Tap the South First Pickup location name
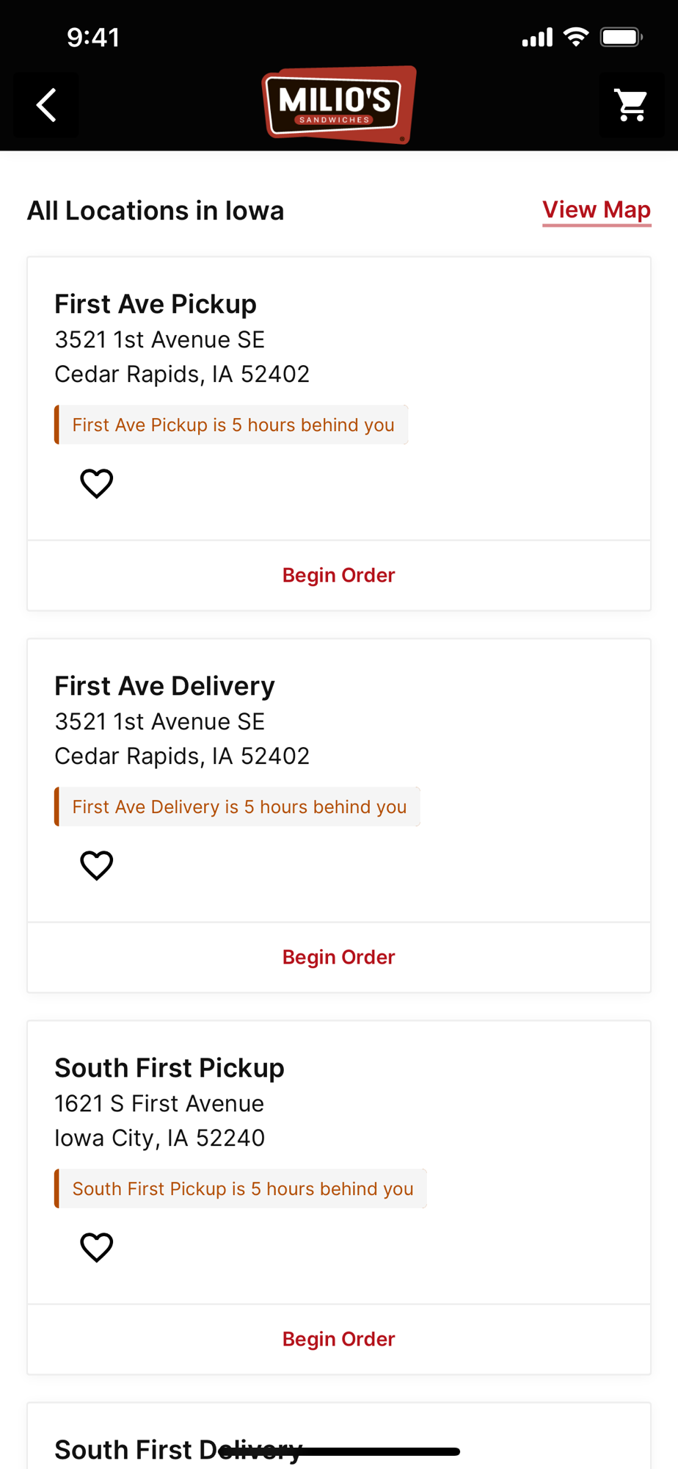The height and width of the screenshot is (1469, 678). [169, 1068]
